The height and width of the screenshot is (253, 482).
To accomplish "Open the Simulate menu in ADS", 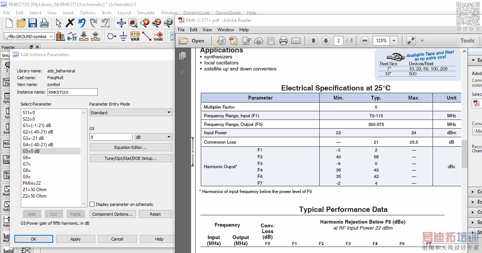I will (x=146, y=13).
